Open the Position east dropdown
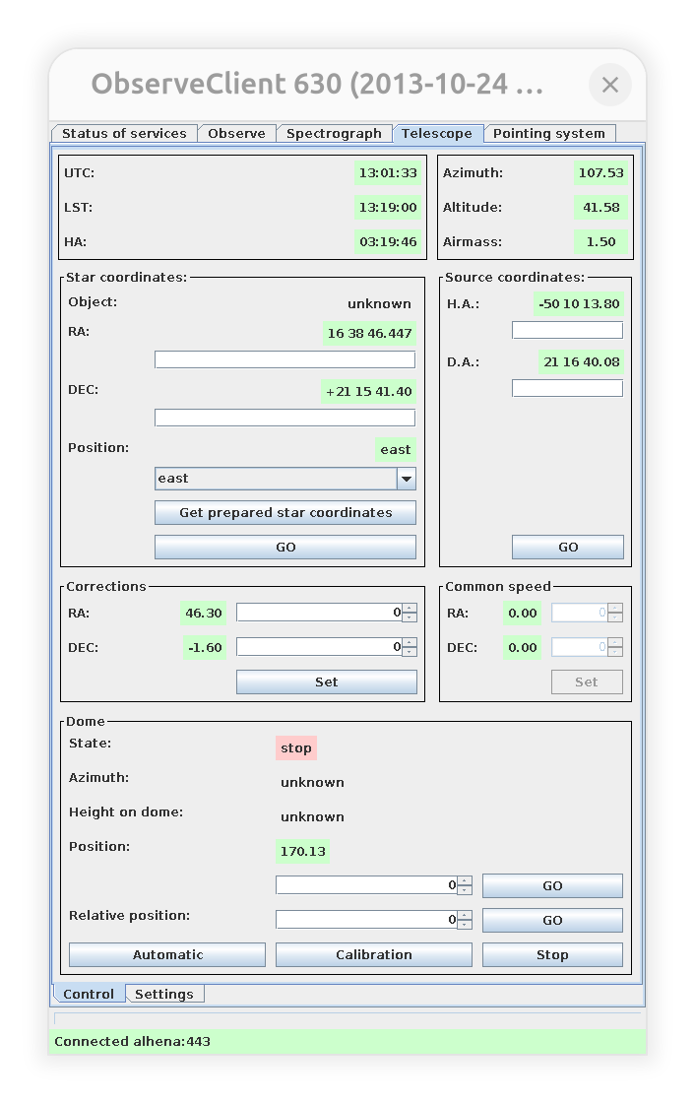The image size is (695, 1103). 285,479
